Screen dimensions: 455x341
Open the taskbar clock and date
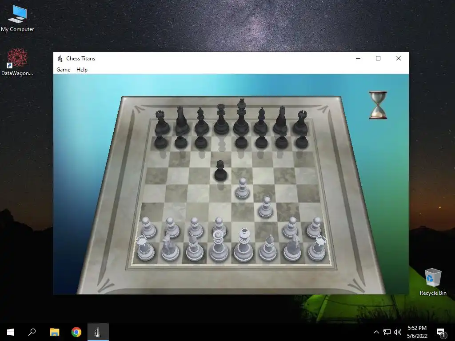click(417, 332)
